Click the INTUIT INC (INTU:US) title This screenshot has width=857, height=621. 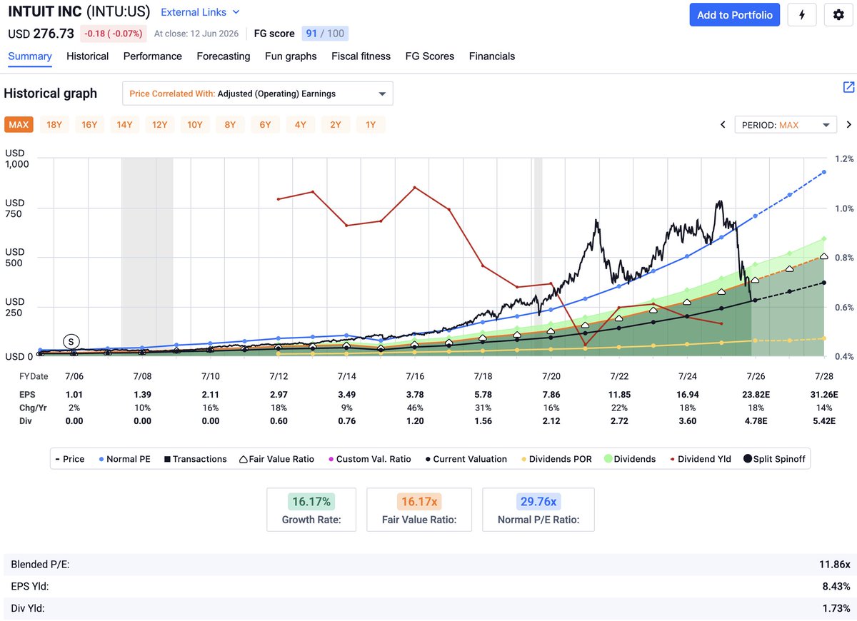[79, 12]
